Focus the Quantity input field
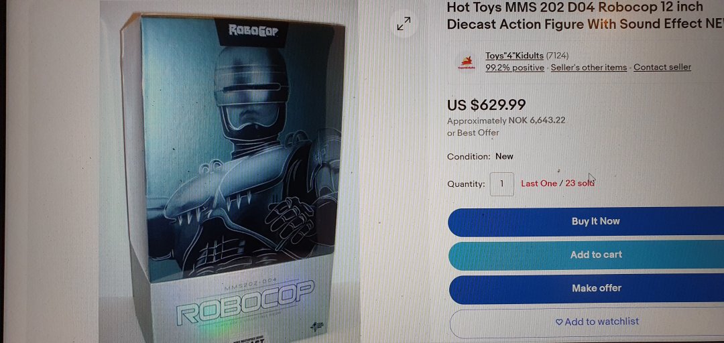Image resolution: width=724 pixels, height=343 pixels. tap(502, 184)
